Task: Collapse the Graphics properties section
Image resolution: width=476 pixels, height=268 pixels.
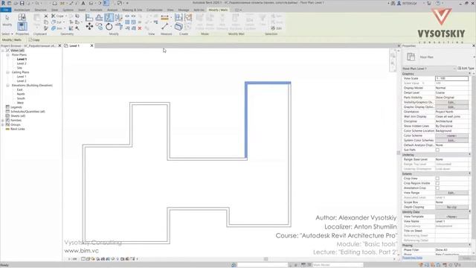Action: coord(469,74)
